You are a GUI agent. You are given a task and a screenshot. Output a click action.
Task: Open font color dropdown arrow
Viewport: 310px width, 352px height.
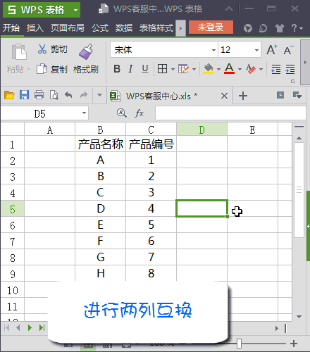click(240, 69)
